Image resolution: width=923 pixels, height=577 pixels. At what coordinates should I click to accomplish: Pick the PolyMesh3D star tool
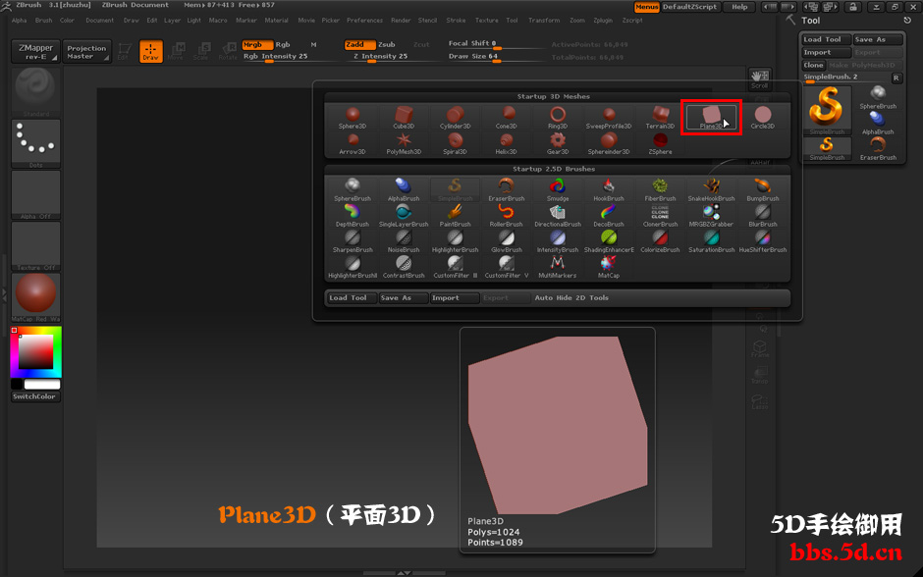point(404,143)
